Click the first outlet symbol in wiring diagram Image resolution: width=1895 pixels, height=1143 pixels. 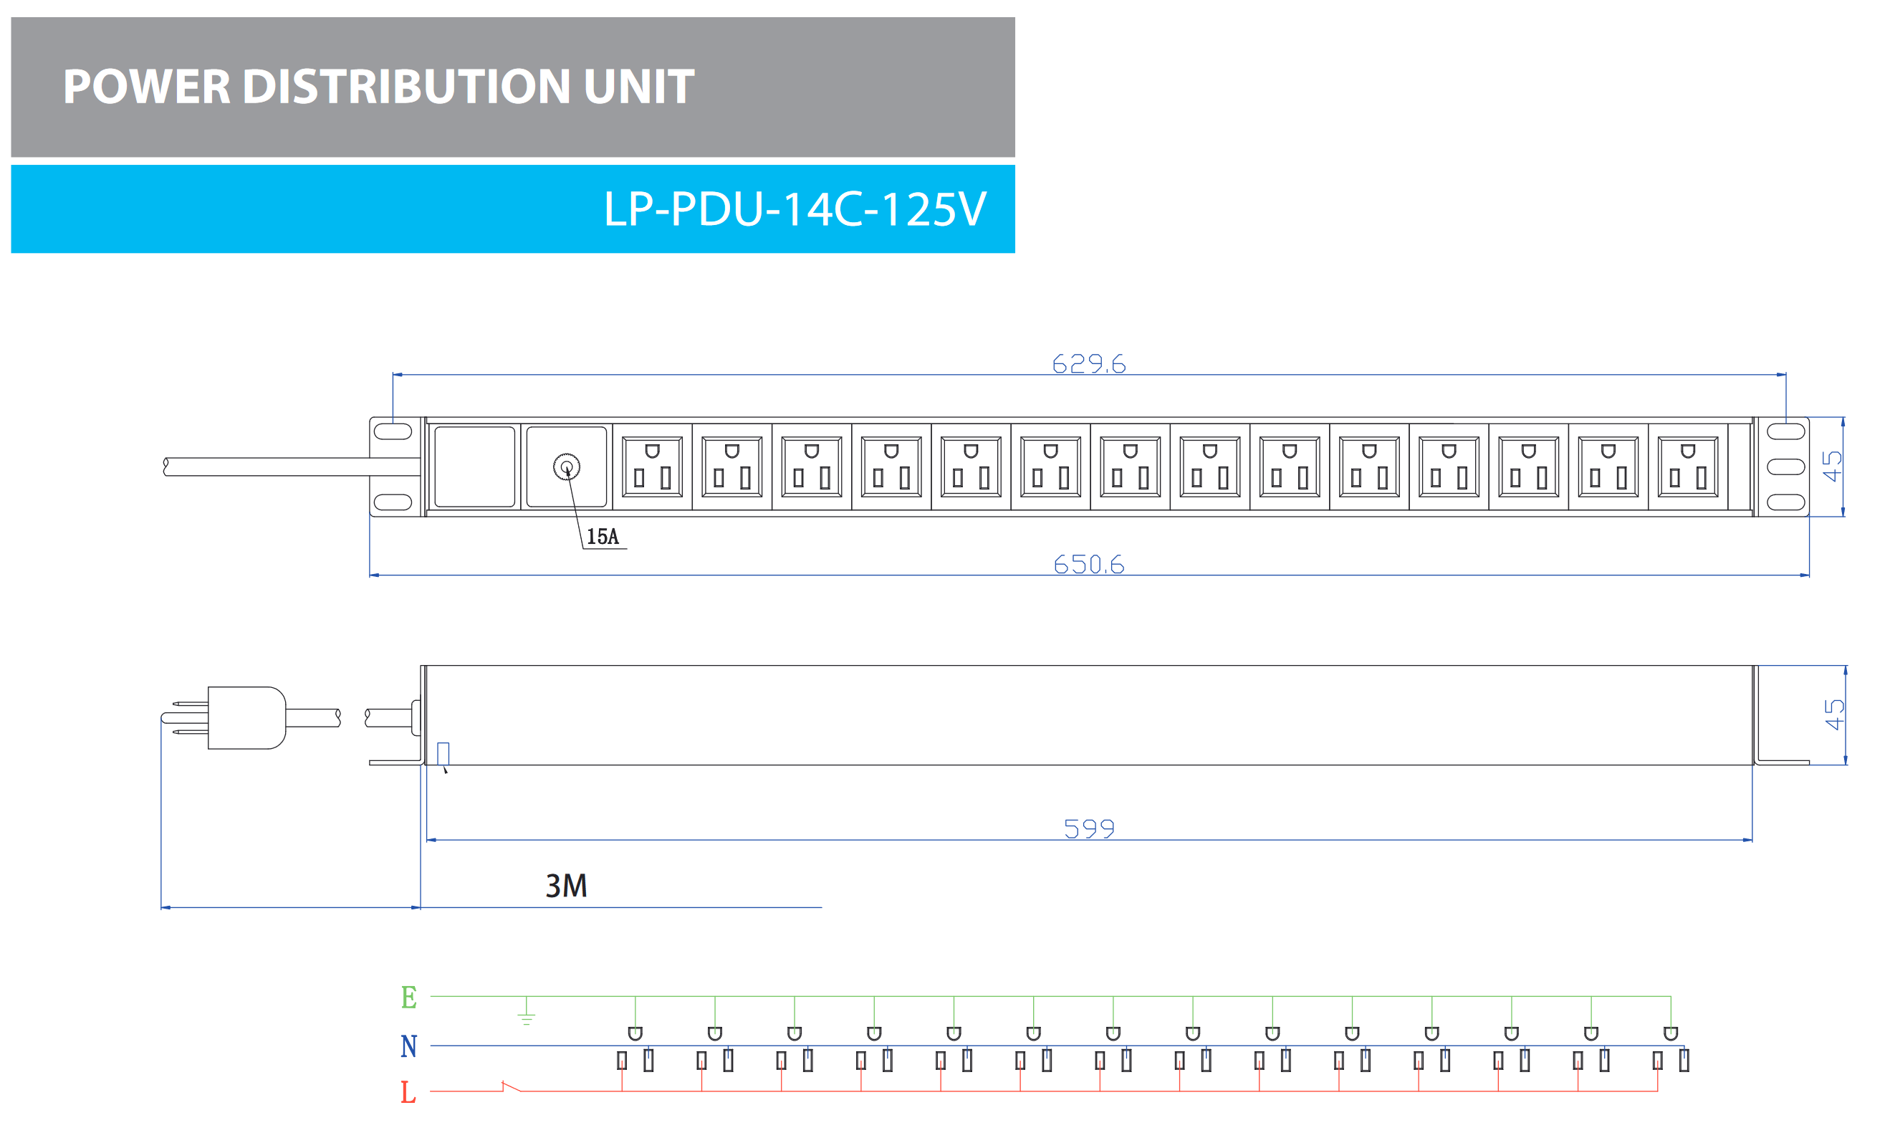tap(635, 1049)
